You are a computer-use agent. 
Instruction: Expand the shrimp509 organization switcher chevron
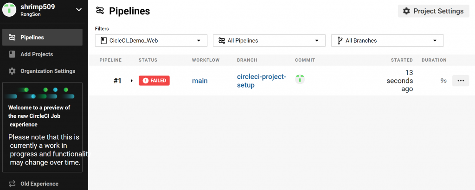(x=78, y=9)
